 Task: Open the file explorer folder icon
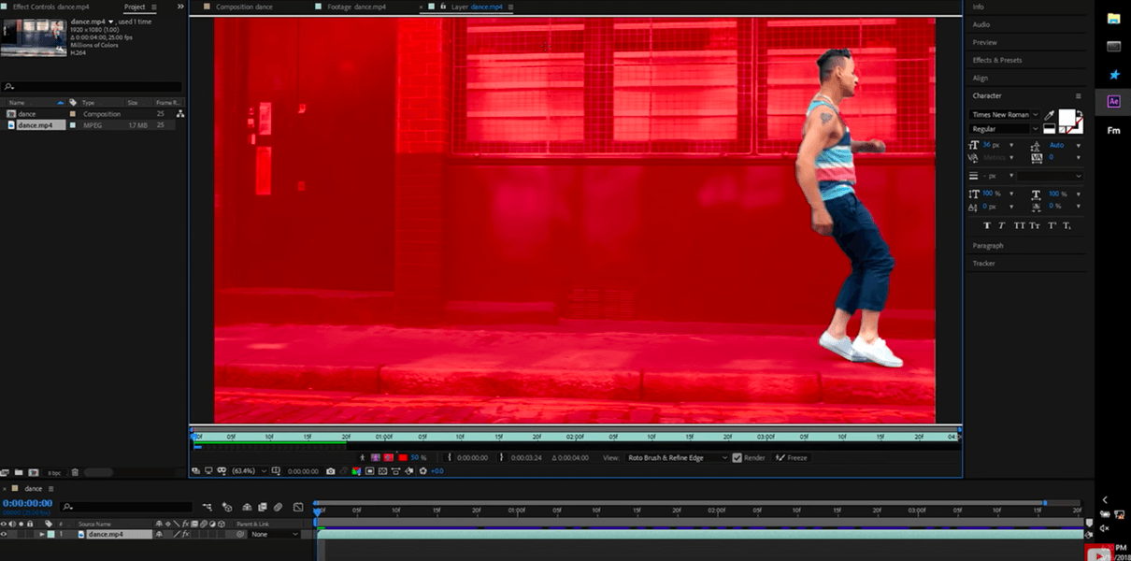click(x=1113, y=19)
